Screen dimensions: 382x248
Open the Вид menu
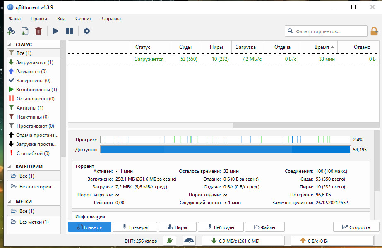point(61,19)
